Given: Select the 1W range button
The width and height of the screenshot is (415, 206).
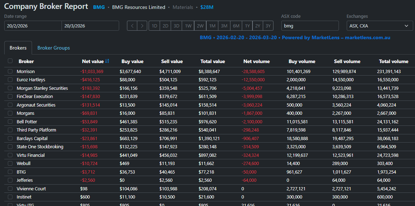Looking at the screenshot, I should click(188, 26).
